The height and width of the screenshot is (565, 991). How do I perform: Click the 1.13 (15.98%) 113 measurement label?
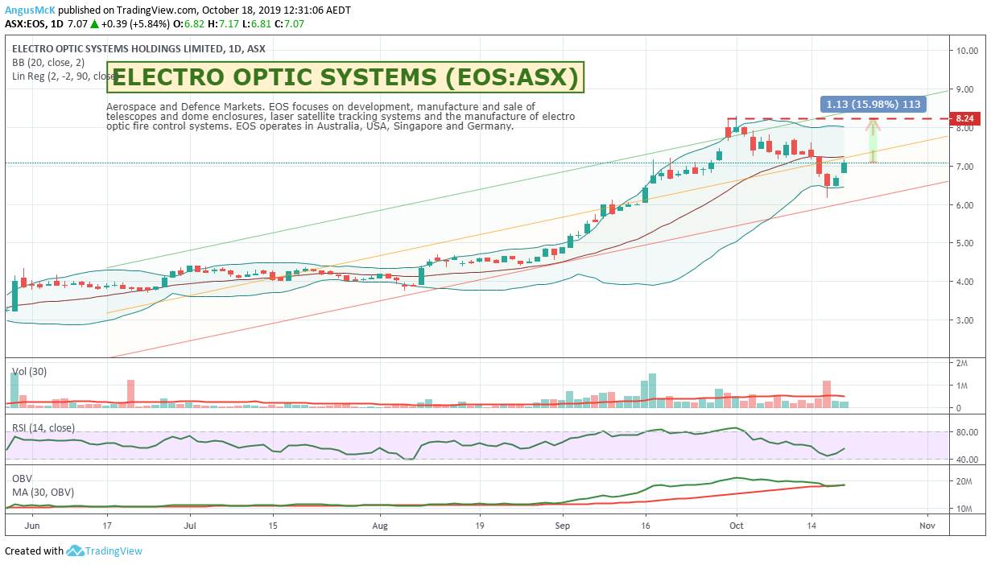[x=873, y=103]
